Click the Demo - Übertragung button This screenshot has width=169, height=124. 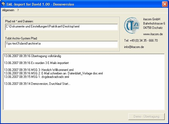[x=146, y=117]
